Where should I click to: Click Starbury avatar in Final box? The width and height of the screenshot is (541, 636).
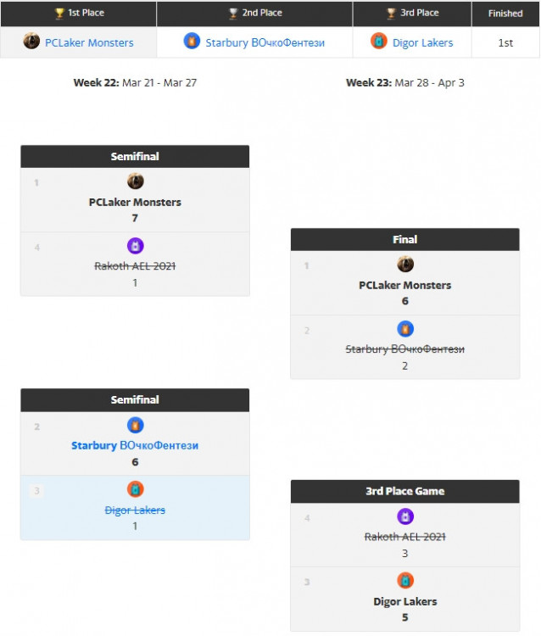[x=405, y=329]
